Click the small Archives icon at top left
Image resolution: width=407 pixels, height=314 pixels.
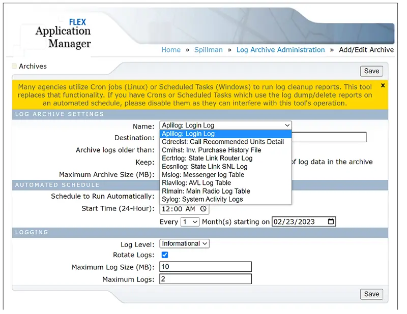[14, 66]
